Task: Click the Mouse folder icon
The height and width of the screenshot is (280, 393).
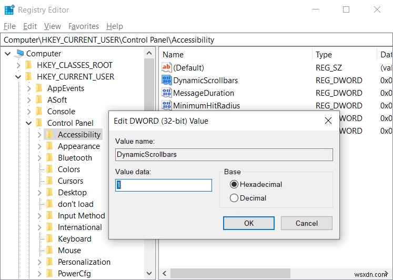Action: click(49, 250)
